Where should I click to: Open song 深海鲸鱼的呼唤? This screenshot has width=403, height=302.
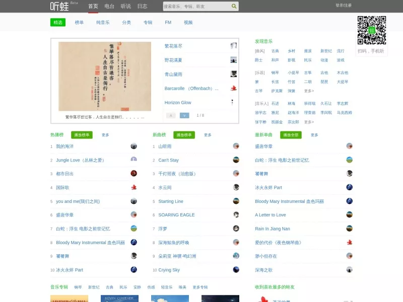(173, 243)
